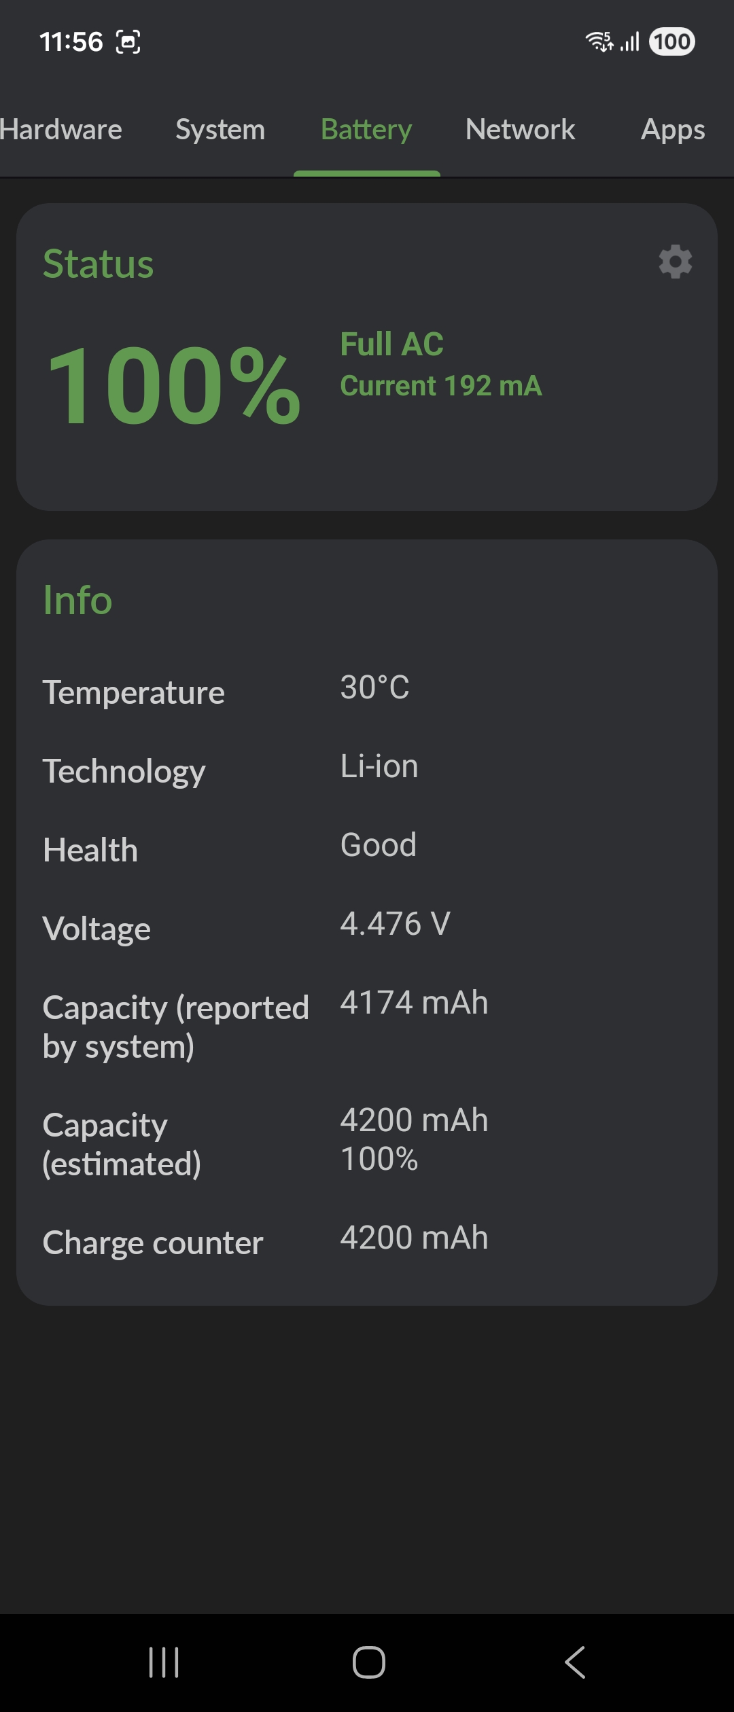Tap the Current 192 mA reading
The width and height of the screenshot is (734, 1712).
441,386
